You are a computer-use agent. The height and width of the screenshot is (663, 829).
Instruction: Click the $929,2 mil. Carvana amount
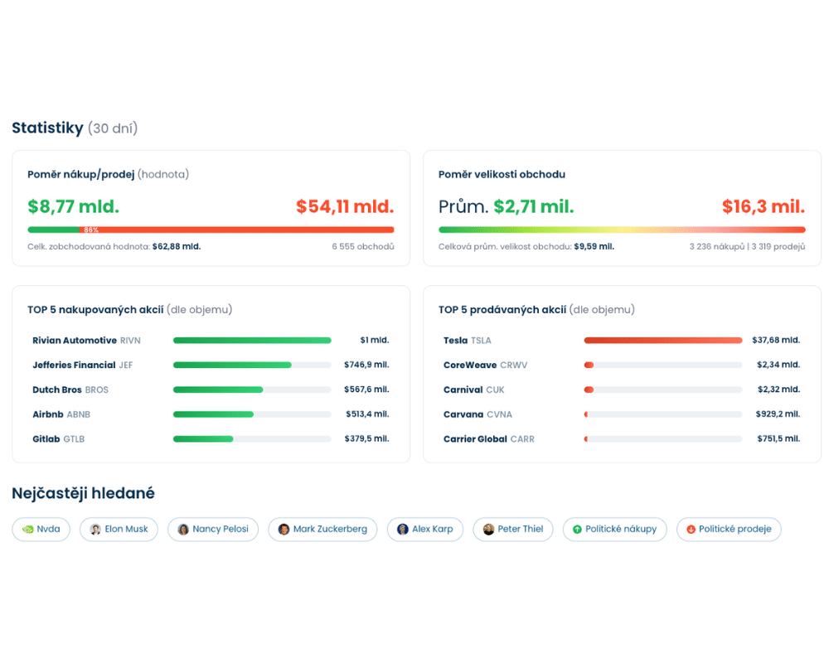click(x=778, y=414)
